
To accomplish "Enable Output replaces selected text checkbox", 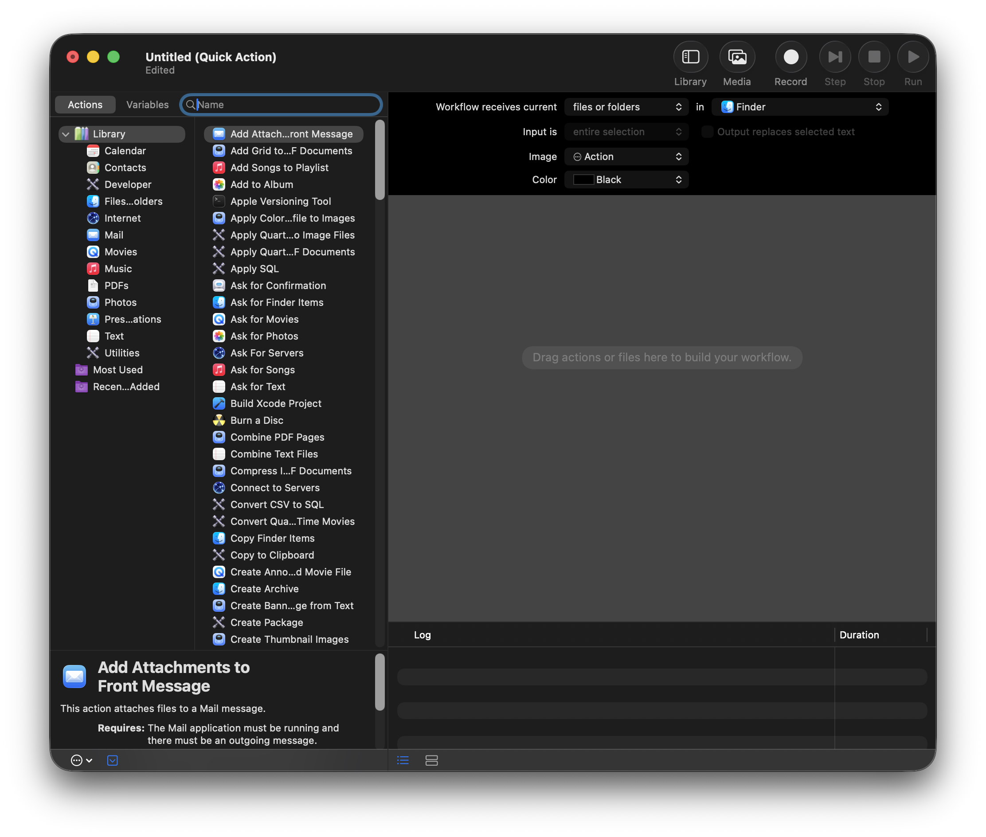I will 707,132.
